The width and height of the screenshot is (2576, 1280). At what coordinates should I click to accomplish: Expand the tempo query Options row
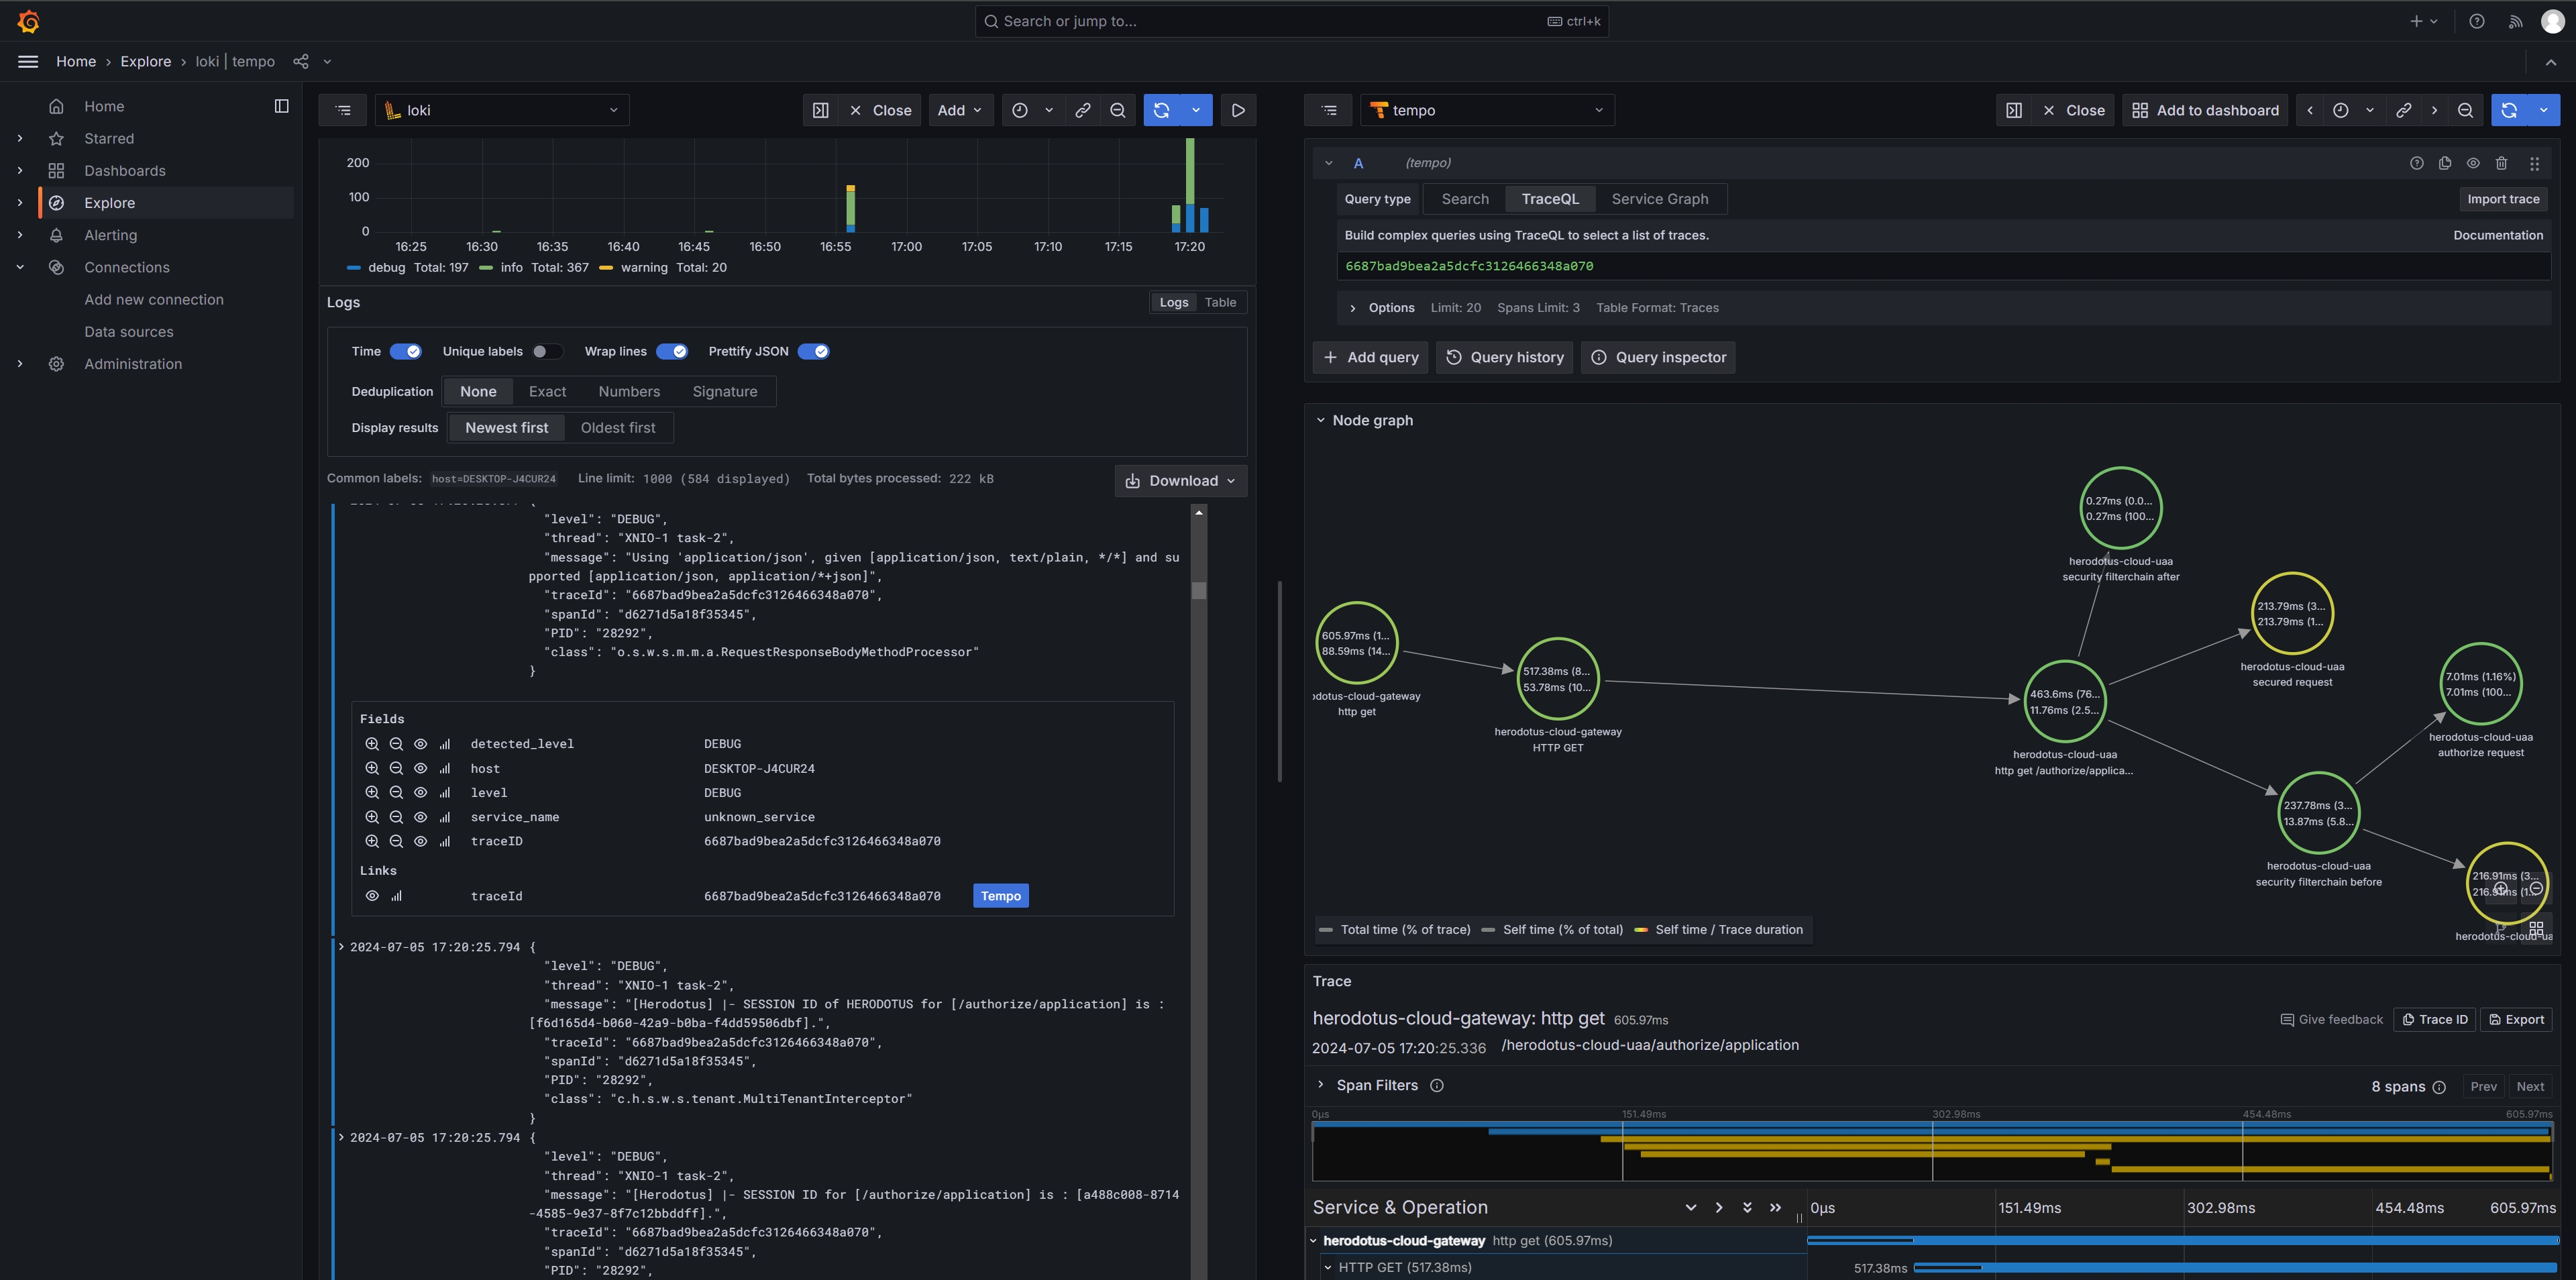pos(1353,308)
